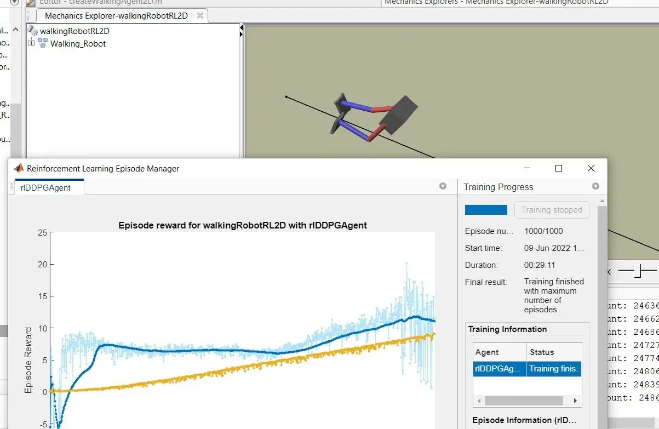
Task: Open the dropdown arrow right of rlDDPGAgent tab strip
Action: point(443,187)
